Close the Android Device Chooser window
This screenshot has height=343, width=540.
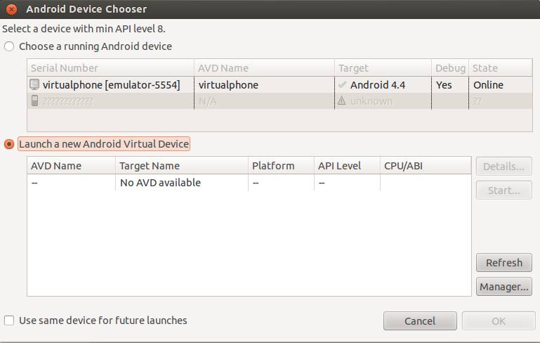click(12, 10)
